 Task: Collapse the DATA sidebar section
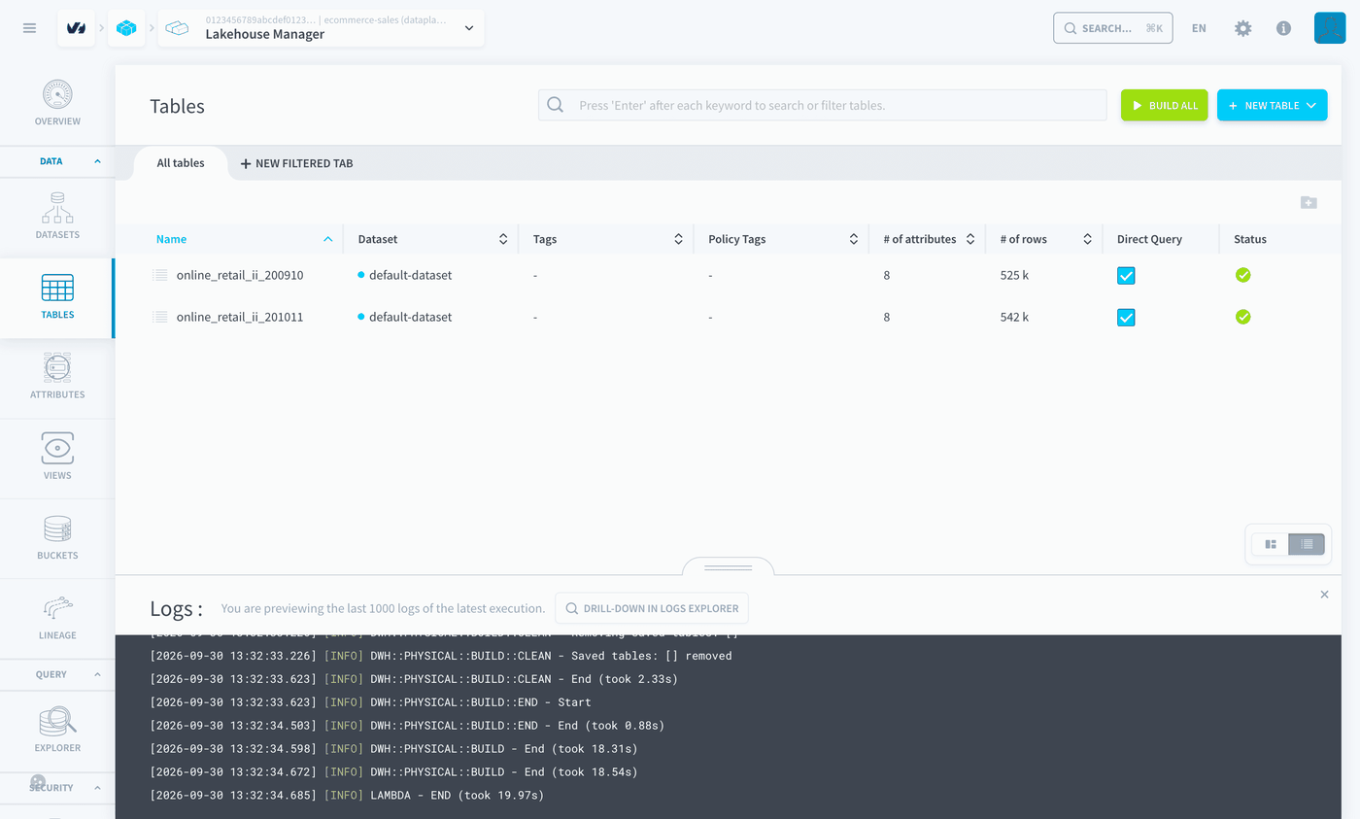point(97,161)
